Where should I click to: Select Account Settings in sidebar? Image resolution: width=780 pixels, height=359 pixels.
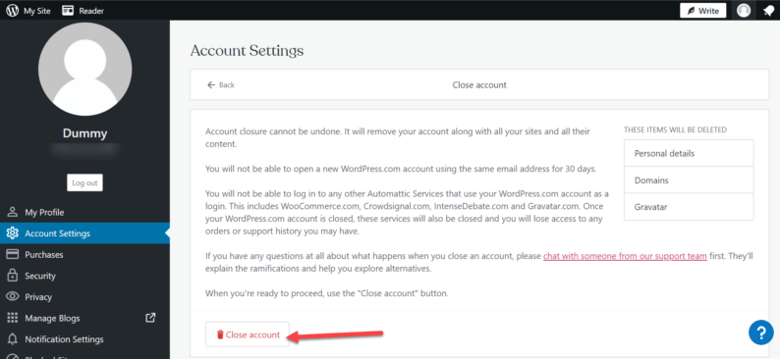coord(84,233)
